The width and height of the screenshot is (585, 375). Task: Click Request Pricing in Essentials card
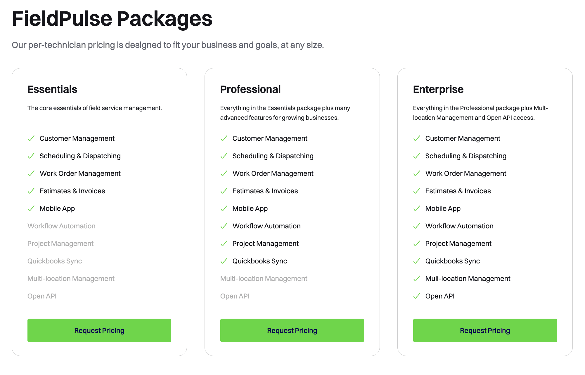click(x=99, y=330)
